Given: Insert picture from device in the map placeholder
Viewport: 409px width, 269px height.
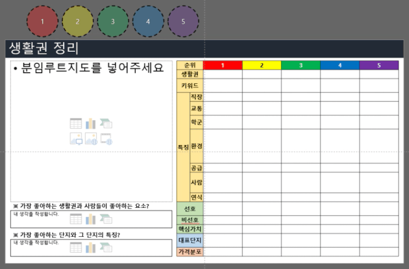Looking at the screenshot, I should [x=76, y=139].
